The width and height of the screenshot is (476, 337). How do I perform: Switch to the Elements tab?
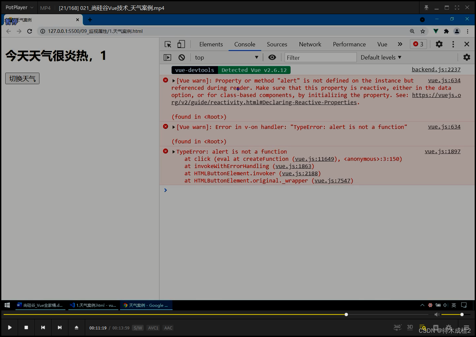[211, 44]
